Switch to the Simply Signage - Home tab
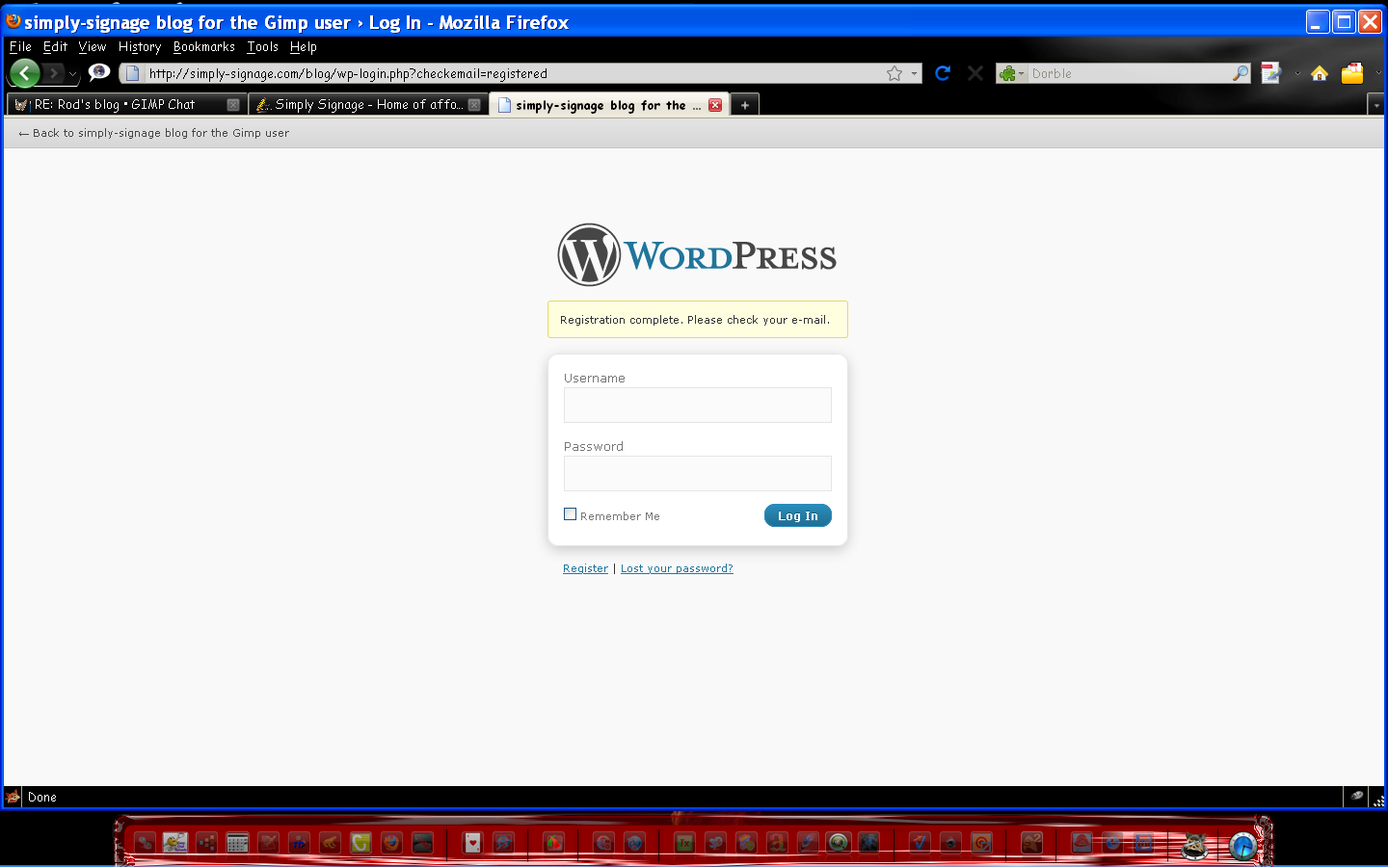 (x=367, y=105)
